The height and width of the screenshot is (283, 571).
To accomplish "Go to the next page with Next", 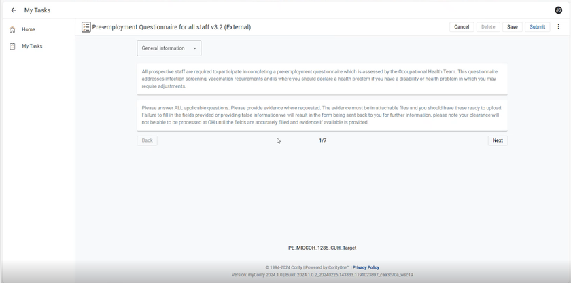I will (x=498, y=140).
